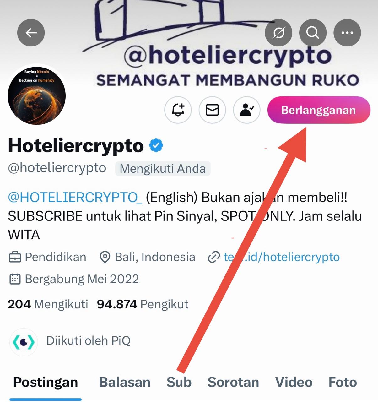Toggle the following person-check button

click(247, 110)
